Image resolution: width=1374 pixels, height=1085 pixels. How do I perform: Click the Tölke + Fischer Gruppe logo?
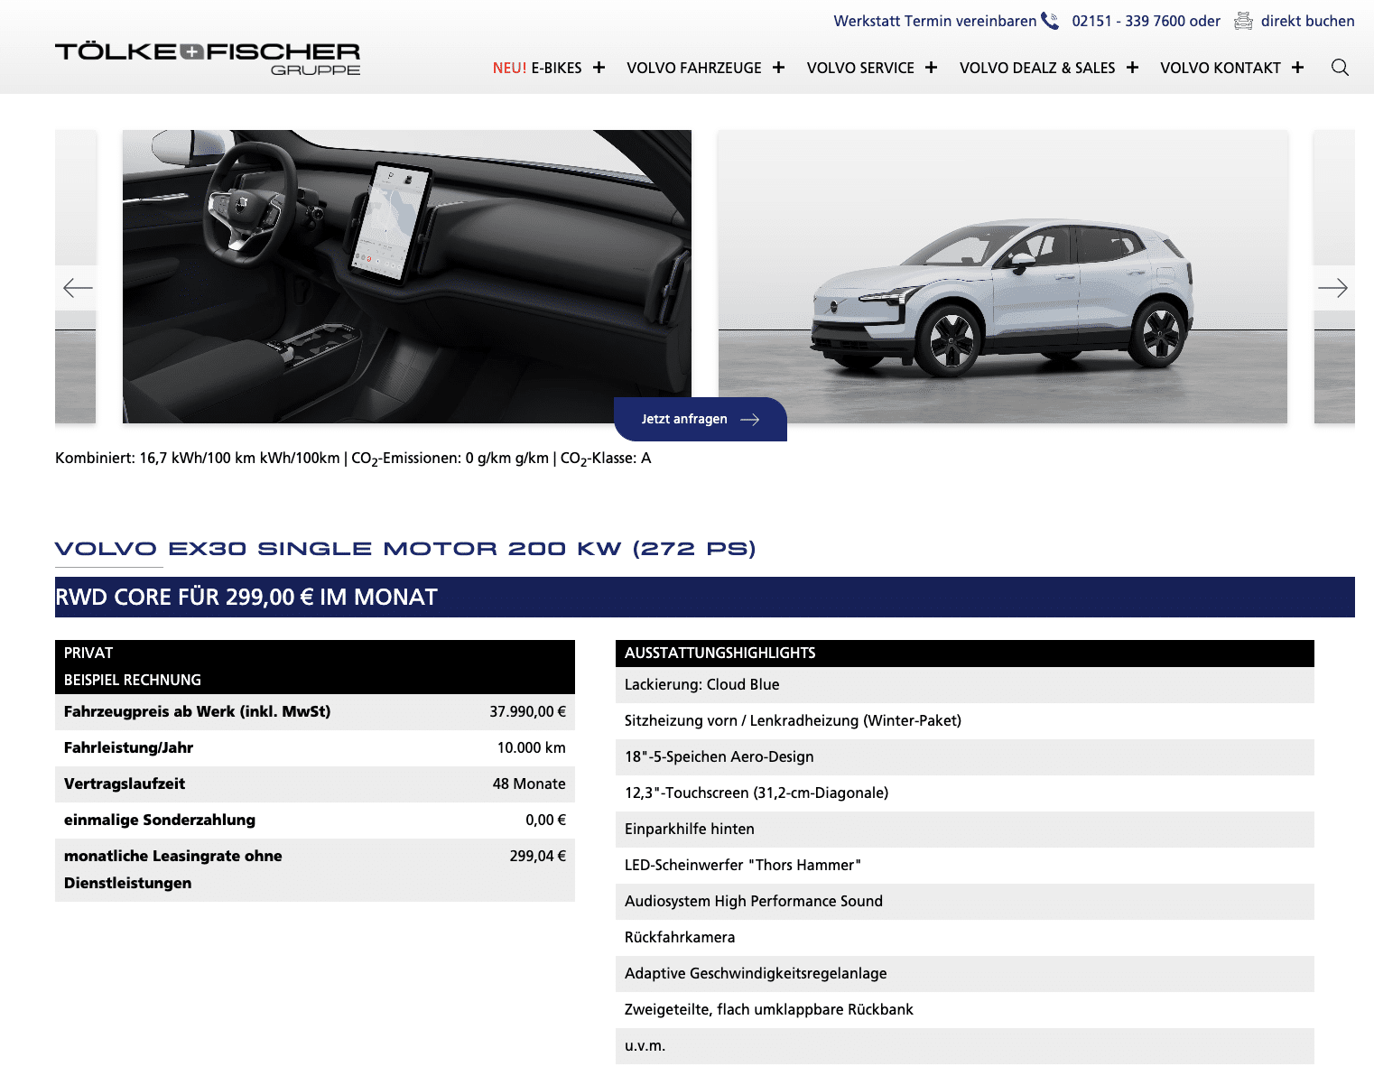(208, 59)
